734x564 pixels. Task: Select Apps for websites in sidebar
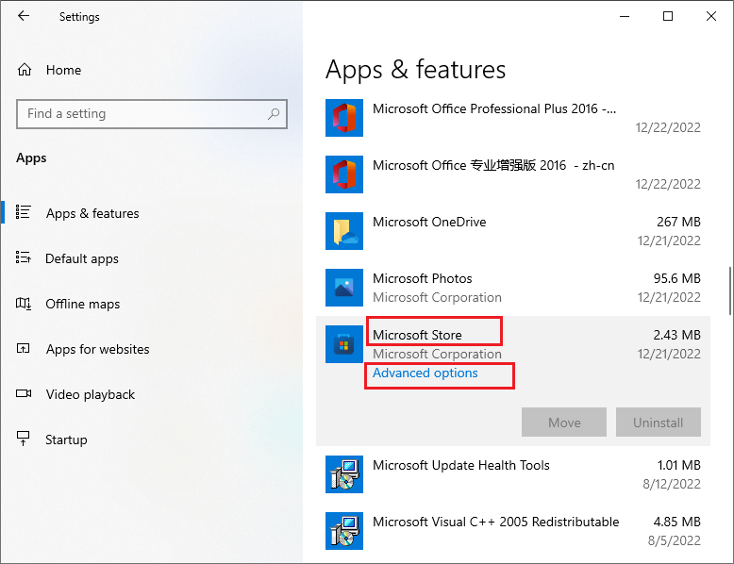[97, 349]
